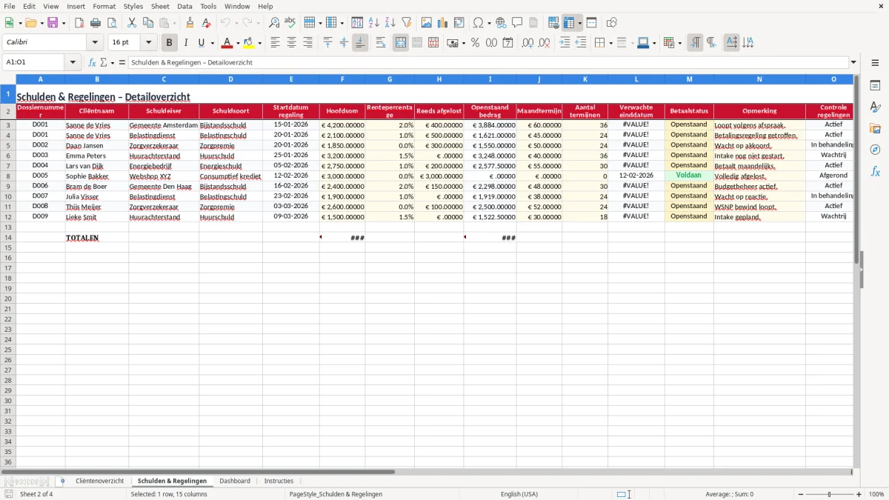This screenshot has height=500, width=889.
Task: Click the Copy icon
Action: tap(148, 23)
